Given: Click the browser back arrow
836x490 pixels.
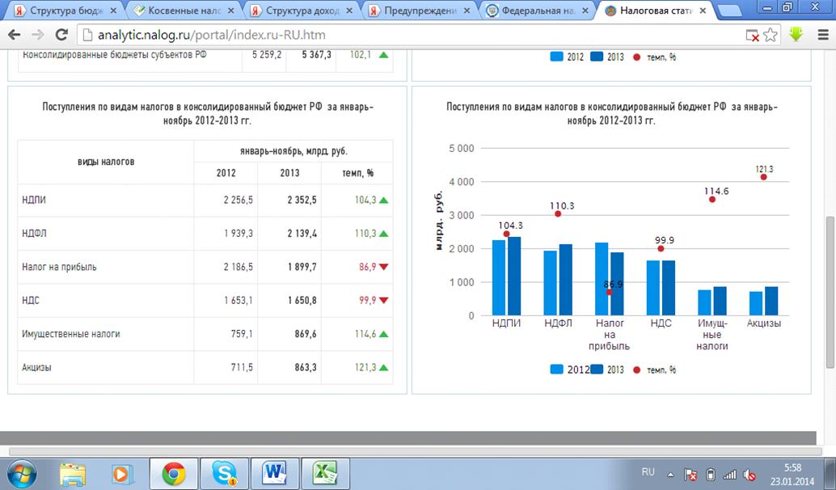Looking at the screenshot, I should point(15,36).
